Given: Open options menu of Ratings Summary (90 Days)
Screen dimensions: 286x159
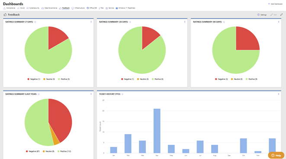Looking at the screenshot, I should click(x=279, y=22).
